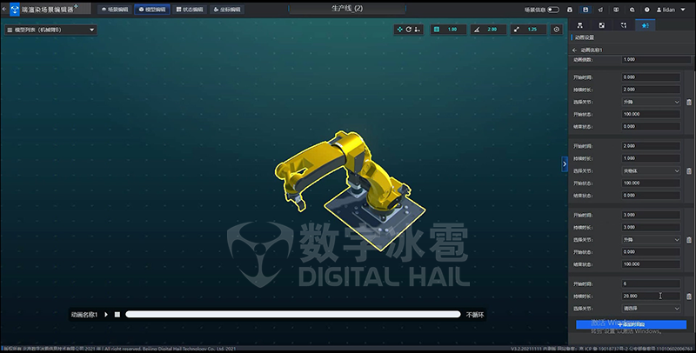The height and width of the screenshot is (353, 696).
Task: Click second segment duration field 1.000
Action: coord(650,158)
